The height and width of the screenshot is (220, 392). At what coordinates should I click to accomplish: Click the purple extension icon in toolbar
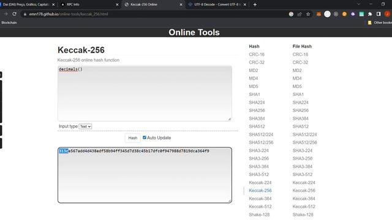click(x=353, y=14)
